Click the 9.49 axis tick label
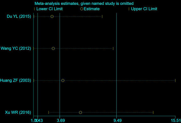Image resolution: width=181 pixels, height=123 pixels. [x=117, y=121]
